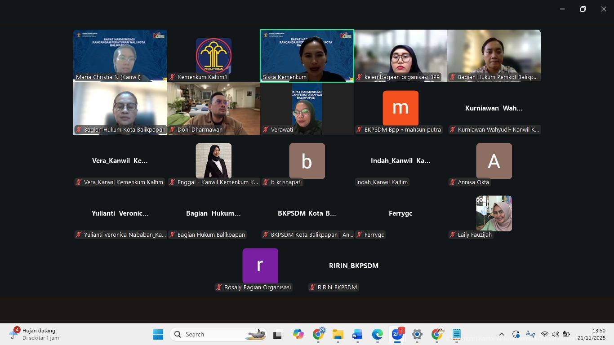Screen dimensions: 614x345
Task: Open the "Hujan datang" weather widget
Action: tap(35, 334)
